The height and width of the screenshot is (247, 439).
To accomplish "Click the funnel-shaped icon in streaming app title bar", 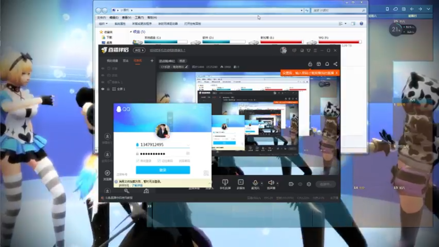I will point(308,50).
